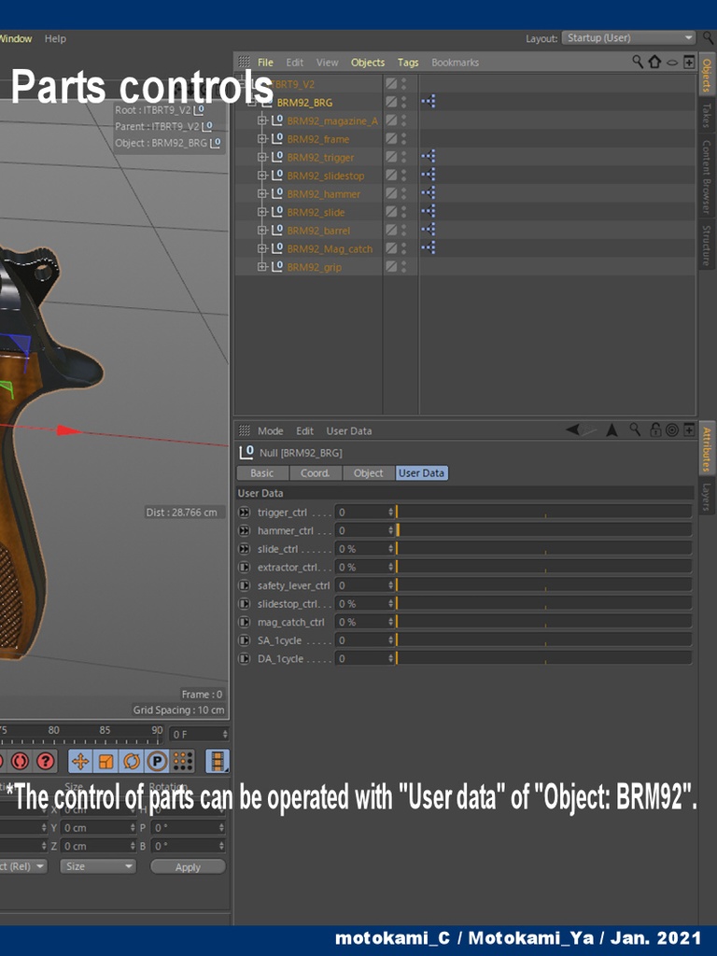717x956 pixels.
Task: Open a new Object Manager panel with plus icon
Action: pos(689,62)
